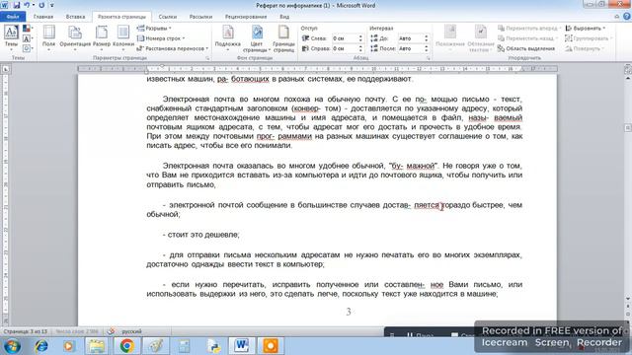The width and height of the screenshot is (632, 355).
Task: Switch to Рецензирование tab
Action: 246,17
